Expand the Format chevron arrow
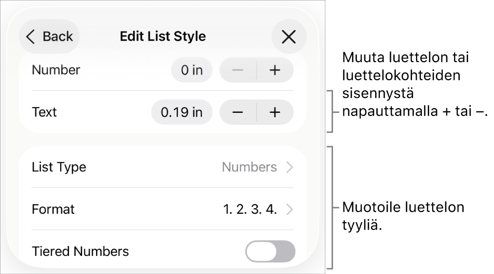This screenshot has height=274, width=494. click(290, 209)
